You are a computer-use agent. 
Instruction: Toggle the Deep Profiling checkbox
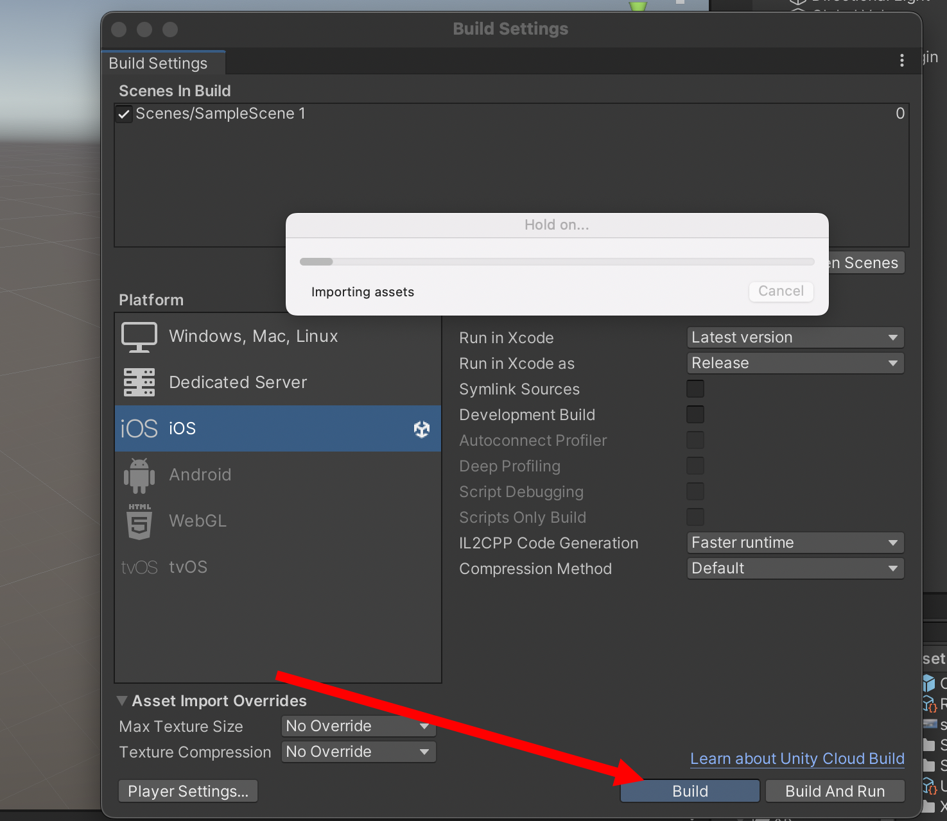pyautogui.click(x=695, y=466)
